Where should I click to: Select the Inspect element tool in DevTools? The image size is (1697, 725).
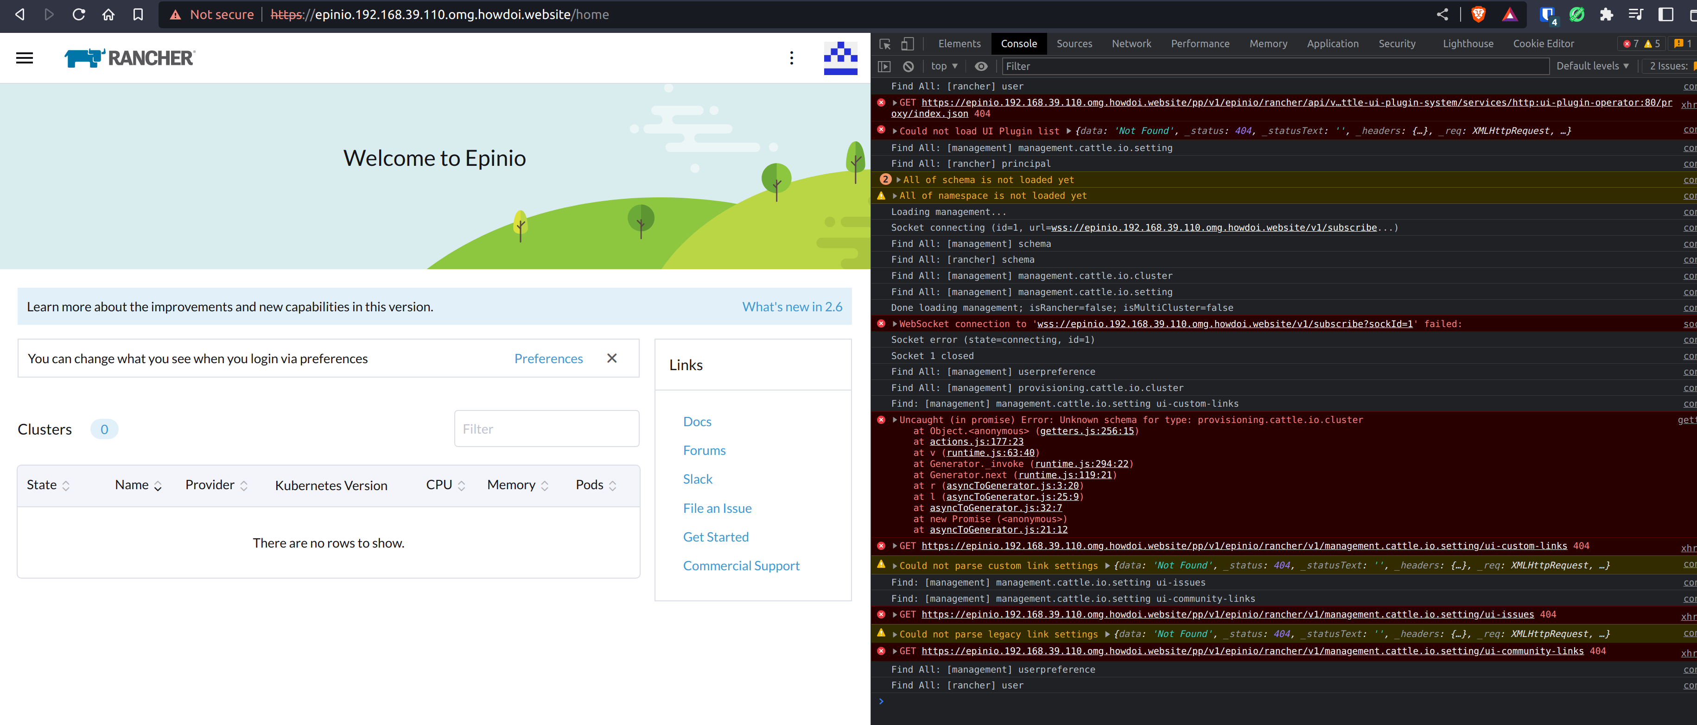[885, 44]
